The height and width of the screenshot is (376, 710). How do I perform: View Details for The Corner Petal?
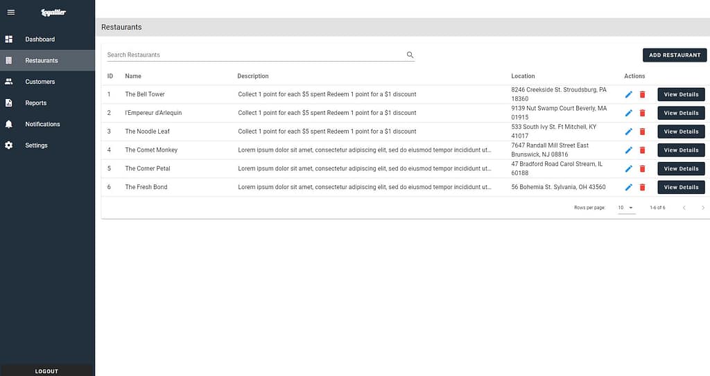pyautogui.click(x=681, y=169)
